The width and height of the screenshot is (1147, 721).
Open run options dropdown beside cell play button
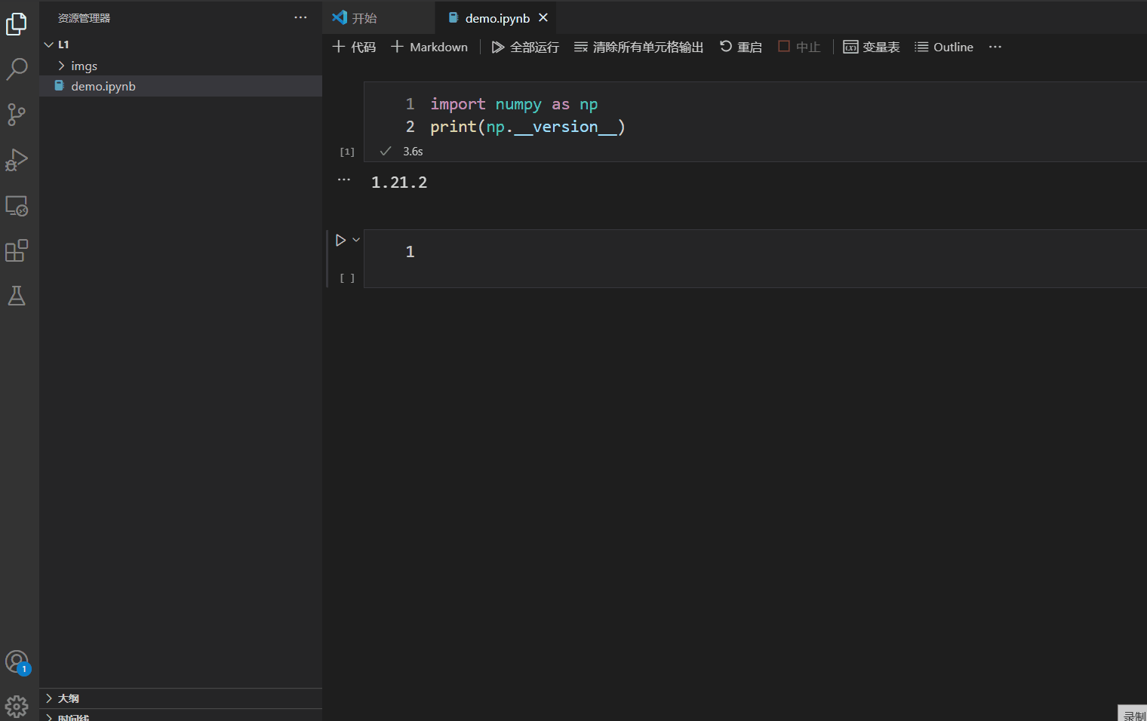coord(356,240)
